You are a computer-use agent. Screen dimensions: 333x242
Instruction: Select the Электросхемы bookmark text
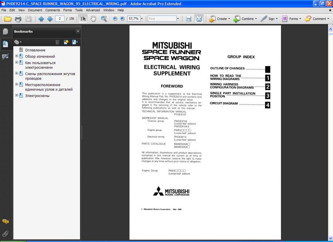tap(37, 96)
